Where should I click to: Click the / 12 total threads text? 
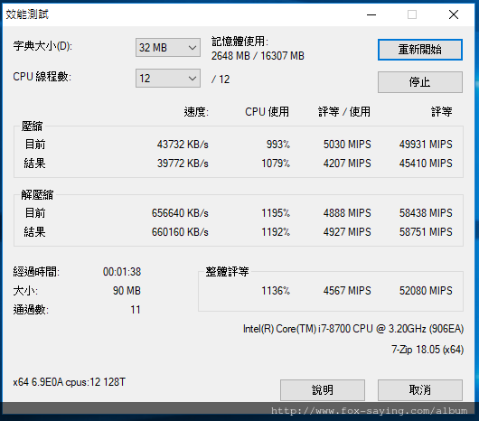click(221, 80)
